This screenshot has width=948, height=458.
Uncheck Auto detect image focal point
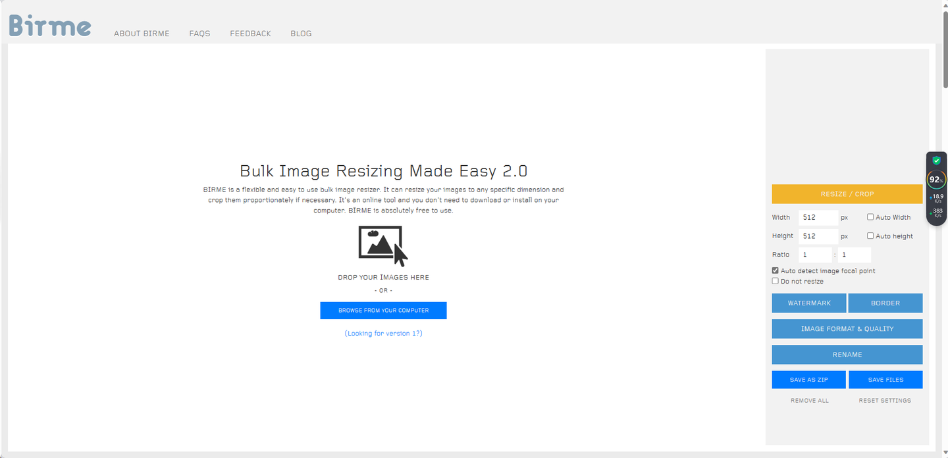776,270
